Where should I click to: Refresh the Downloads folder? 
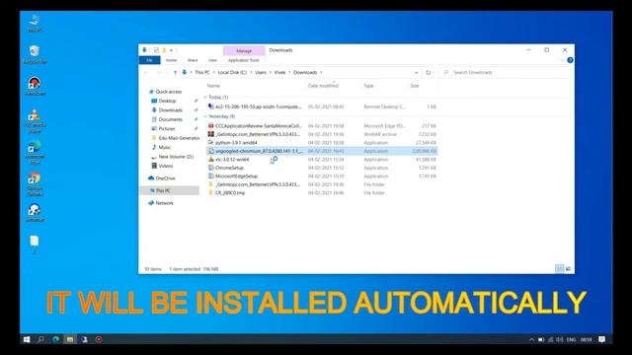point(428,72)
